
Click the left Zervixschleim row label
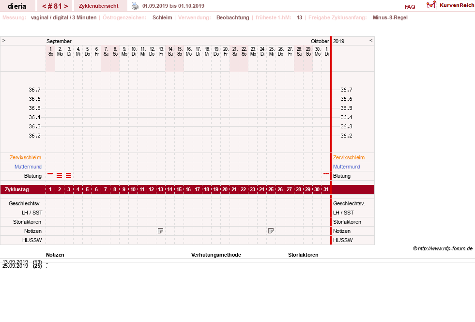tap(26, 157)
